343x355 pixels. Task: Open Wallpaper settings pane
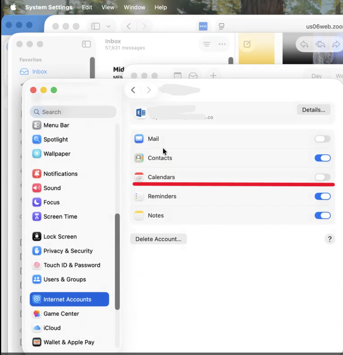point(69,154)
